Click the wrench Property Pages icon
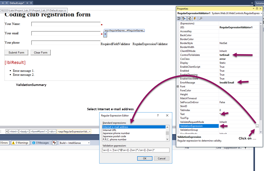 (x=201, y=19)
